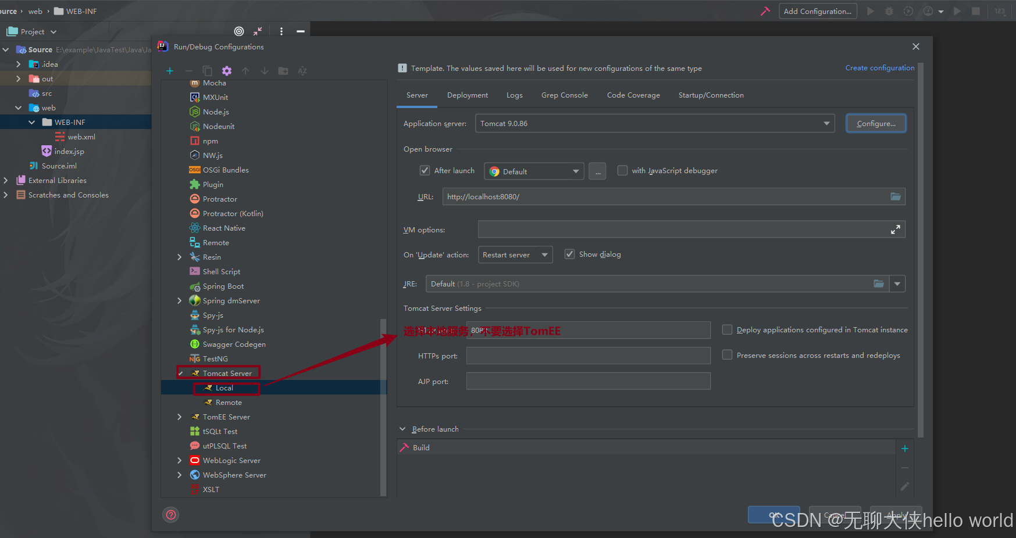
Task: Enable Preserve sessions across restarts checkbox
Action: [727, 355]
